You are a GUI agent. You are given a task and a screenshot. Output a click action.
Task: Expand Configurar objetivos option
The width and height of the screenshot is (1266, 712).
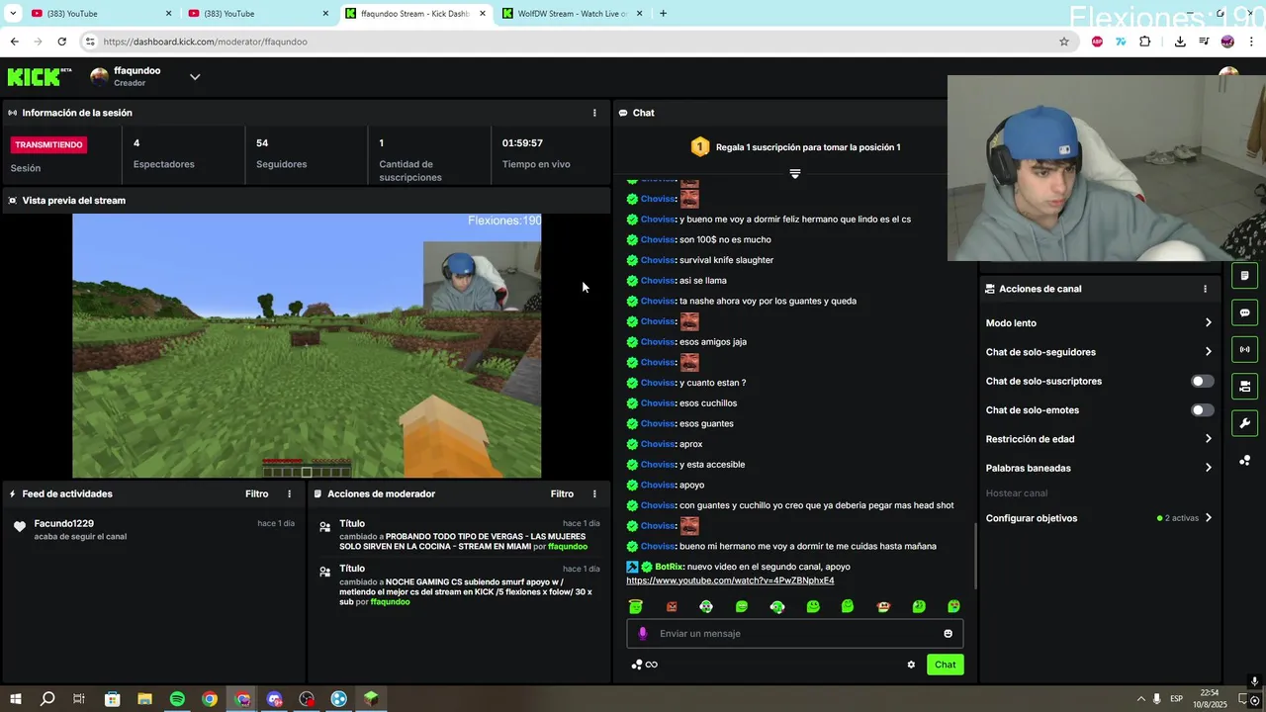tap(1098, 518)
